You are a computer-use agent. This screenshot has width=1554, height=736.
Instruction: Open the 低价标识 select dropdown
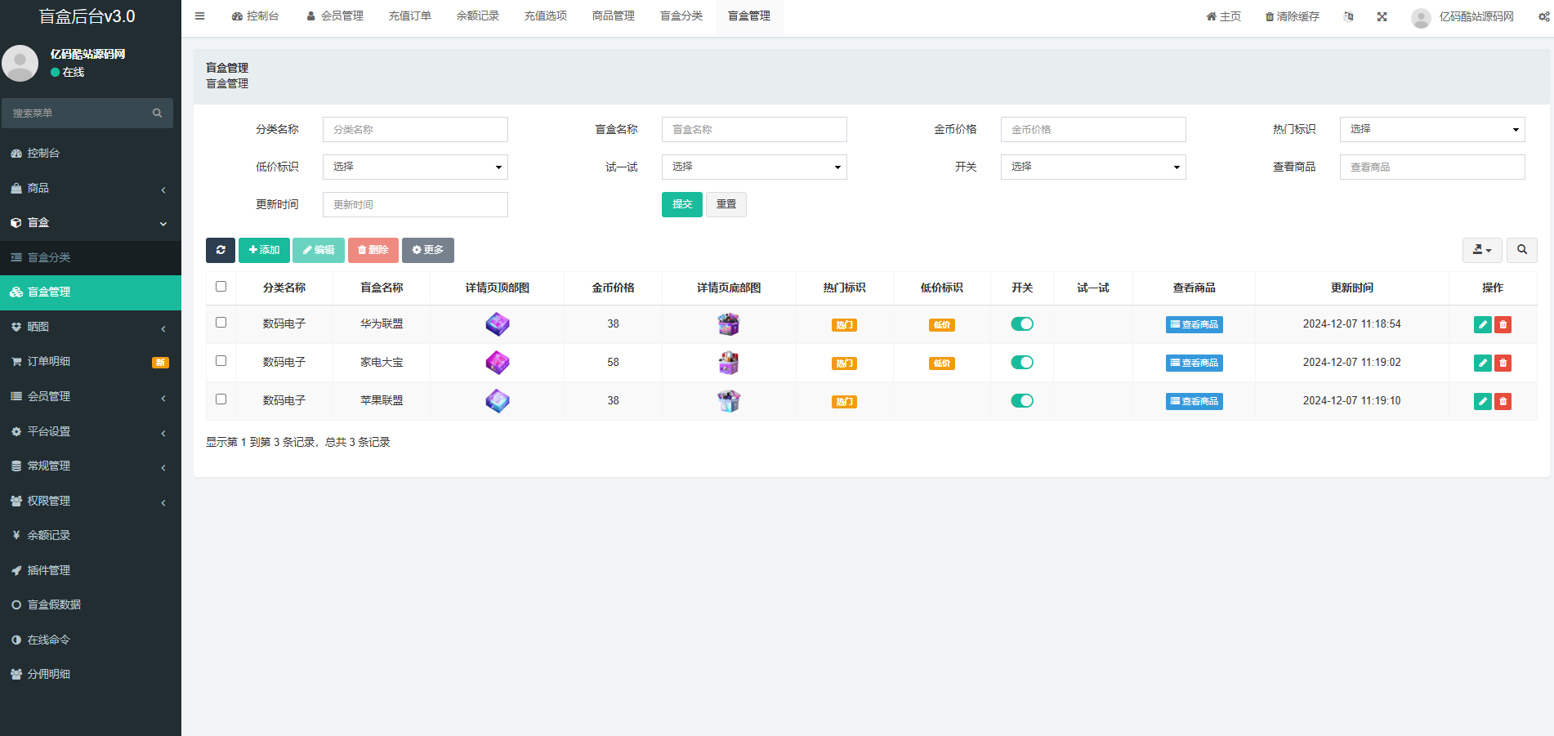[415, 167]
